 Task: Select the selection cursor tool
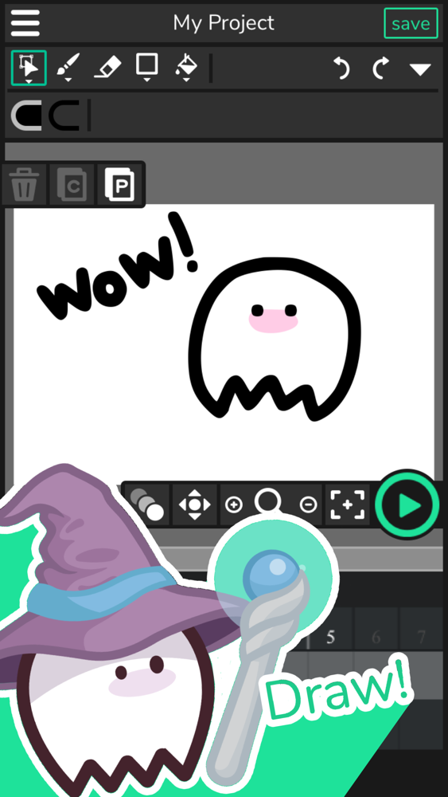29,68
